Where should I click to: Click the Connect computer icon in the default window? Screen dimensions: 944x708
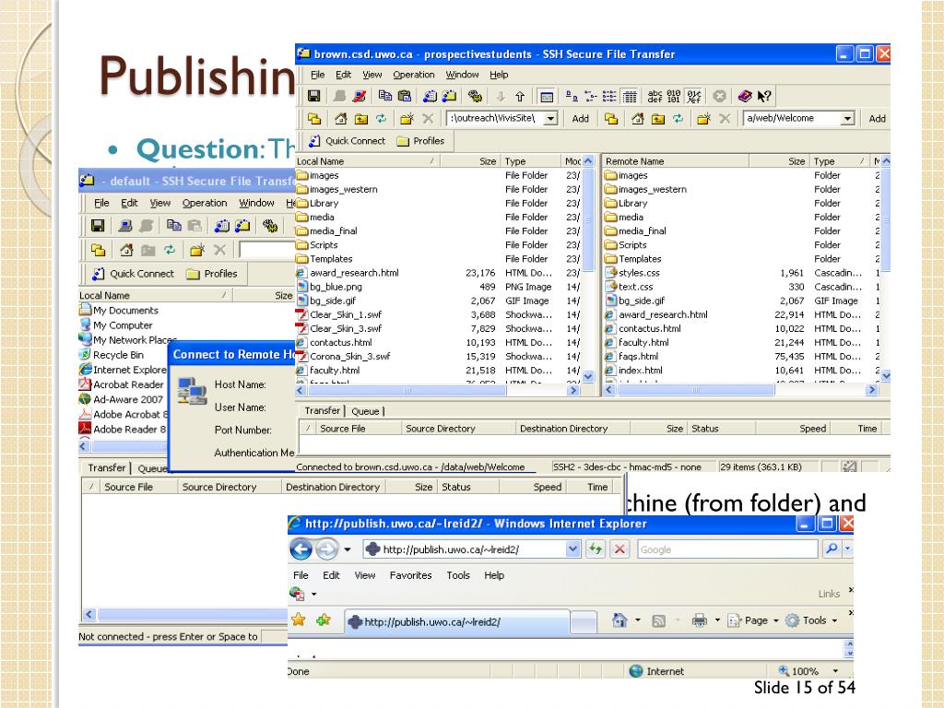tap(125, 226)
